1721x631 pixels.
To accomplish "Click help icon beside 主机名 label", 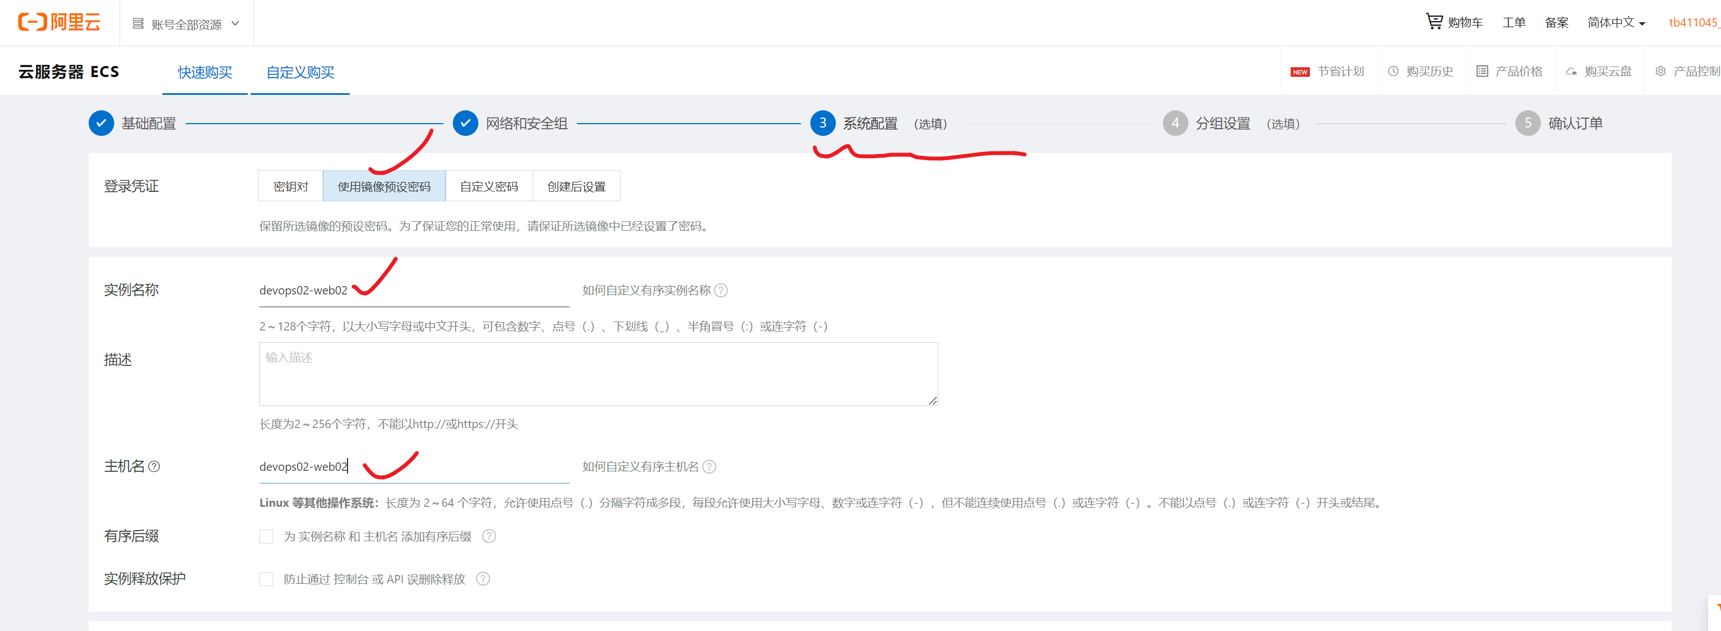I will coord(154,466).
